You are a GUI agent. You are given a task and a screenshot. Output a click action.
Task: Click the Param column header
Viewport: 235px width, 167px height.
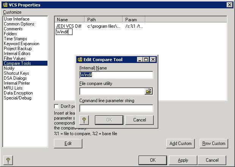click(134, 20)
